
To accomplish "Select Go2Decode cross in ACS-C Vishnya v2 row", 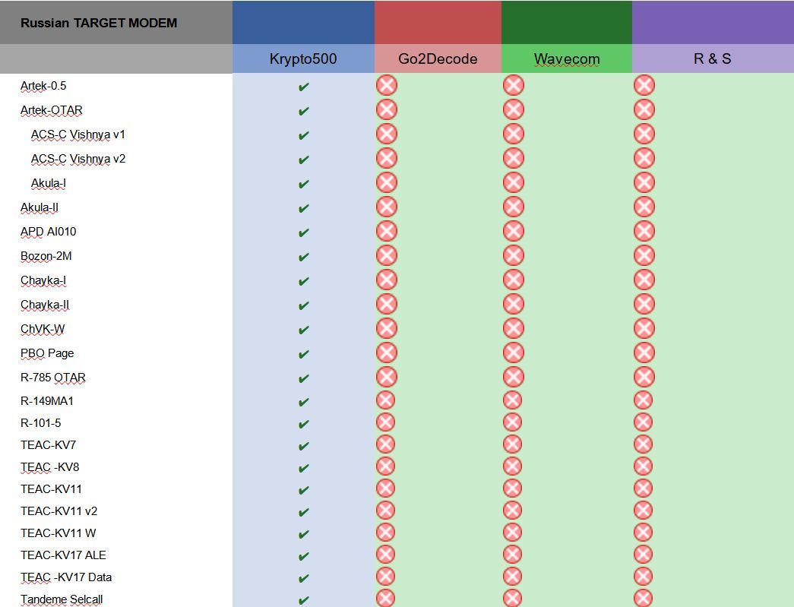I will [387, 158].
